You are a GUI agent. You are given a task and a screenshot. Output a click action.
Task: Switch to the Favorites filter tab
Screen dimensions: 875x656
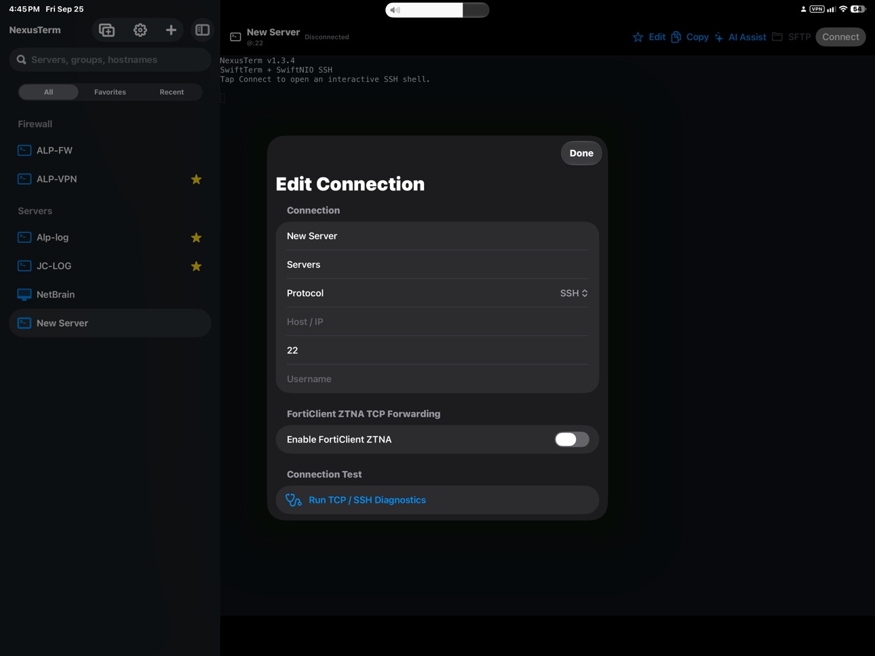tap(110, 92)
